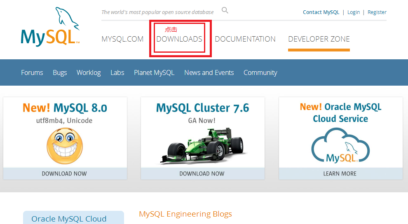Screen dimensions: 408x224
Task: Click the smiley face image
Action: coord(65,146)
